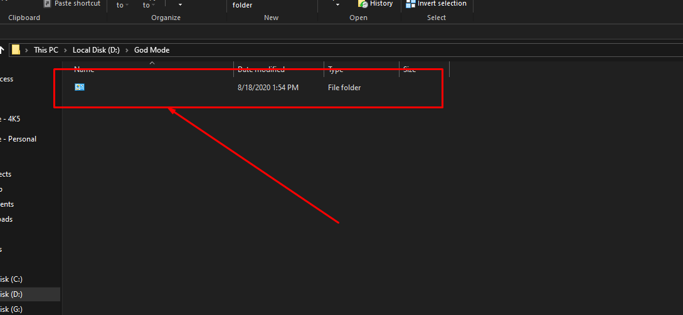
Task: Open Quick access in the navigation pane
Action: click(x=6, y=79)
